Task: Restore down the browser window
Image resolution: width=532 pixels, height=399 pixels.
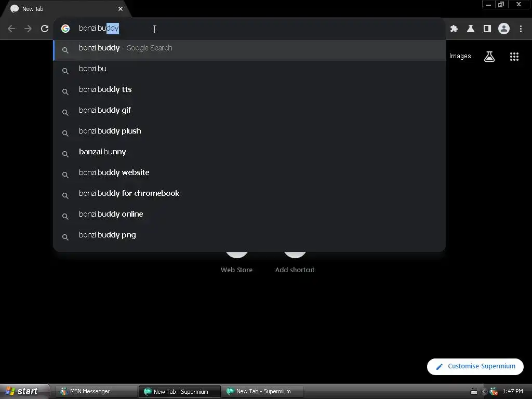Action: (501, 5)
